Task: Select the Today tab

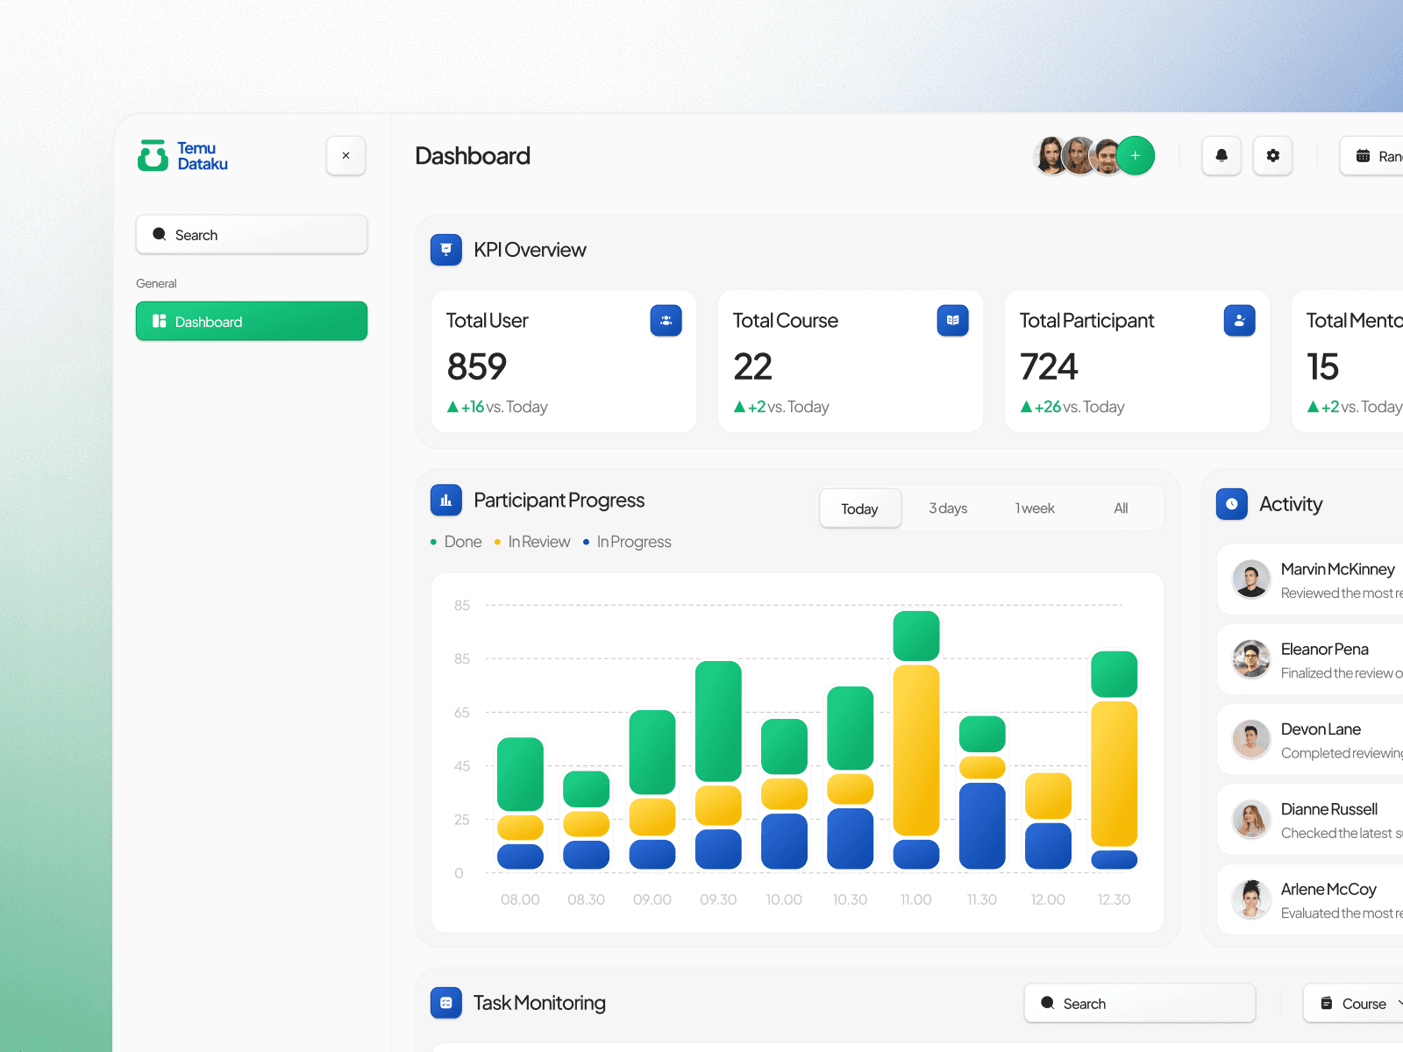Action: pos(860,508)
